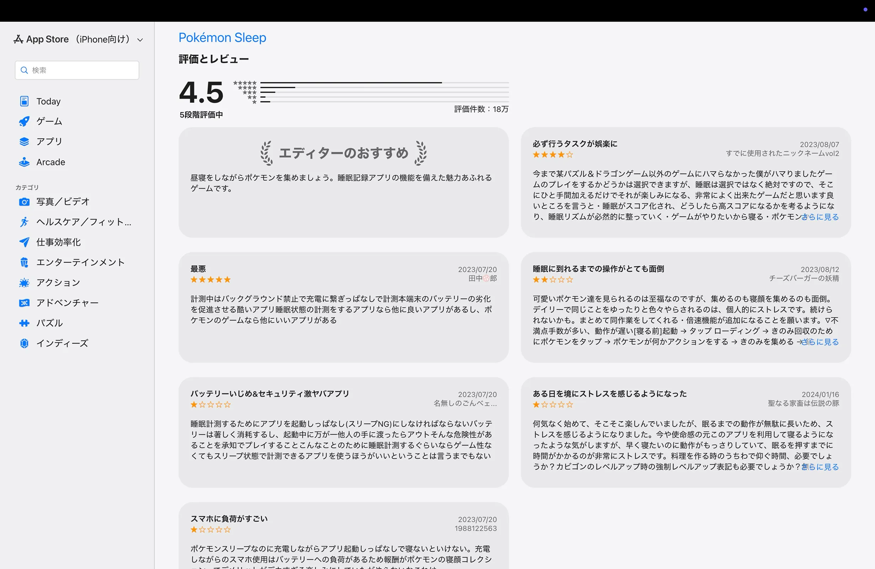This screenshot has height=569, width=875.
Task: Click reviewer name チーズバーガーの妖精
Action: click(804, 278)
